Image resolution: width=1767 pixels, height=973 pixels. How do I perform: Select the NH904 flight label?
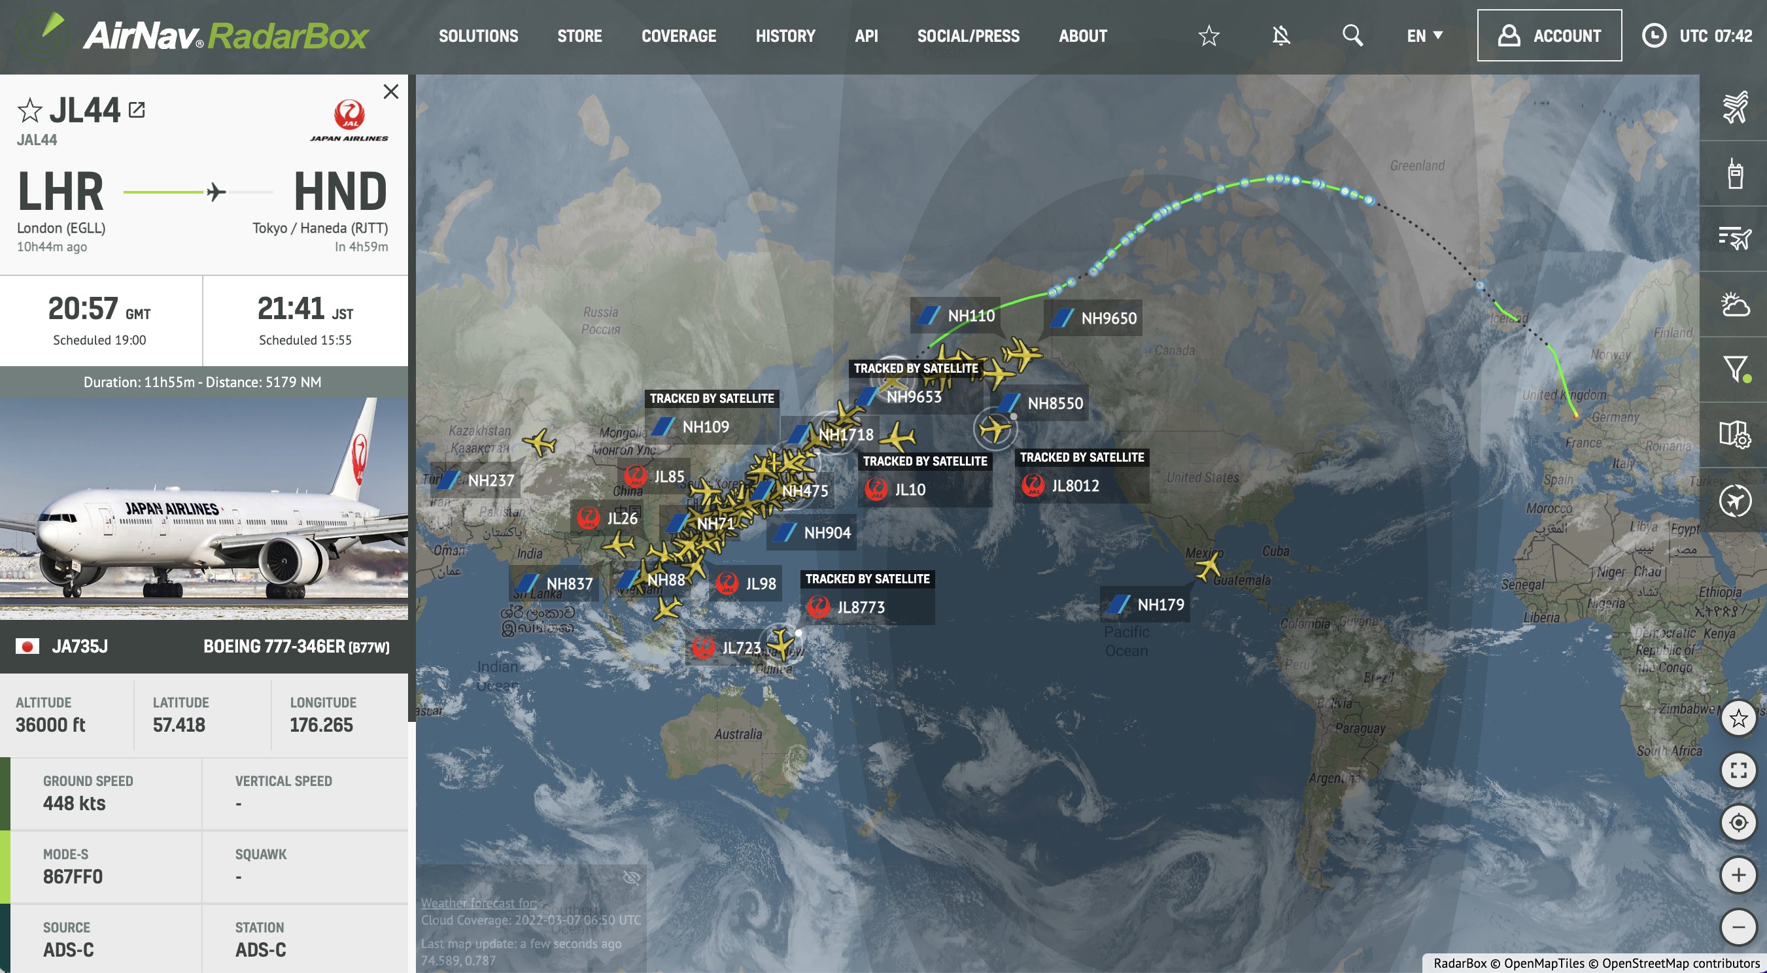pos(813,533)
